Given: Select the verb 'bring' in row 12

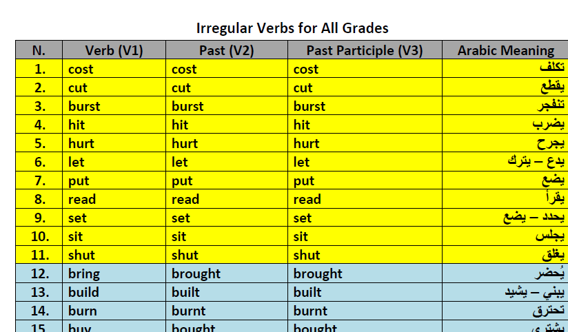Looking at the screenshot, I should coord(84,273).
